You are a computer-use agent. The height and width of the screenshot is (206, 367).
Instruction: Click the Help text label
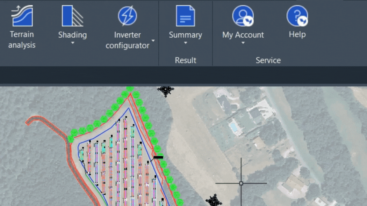[297, 35]
